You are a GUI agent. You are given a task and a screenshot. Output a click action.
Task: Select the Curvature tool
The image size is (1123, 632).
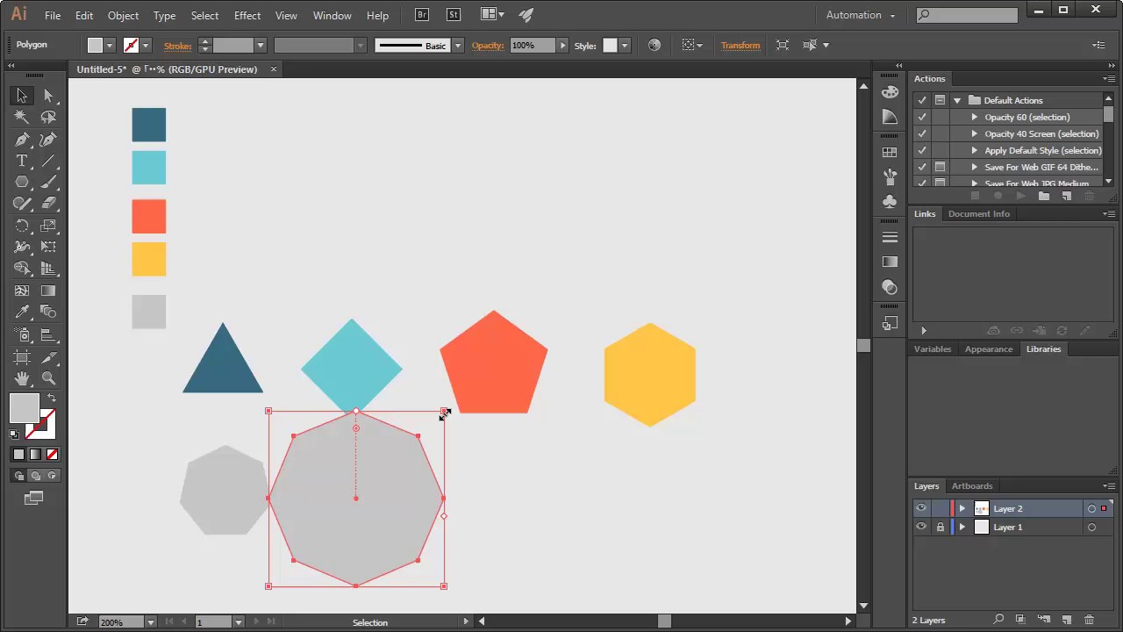[48, 139]
